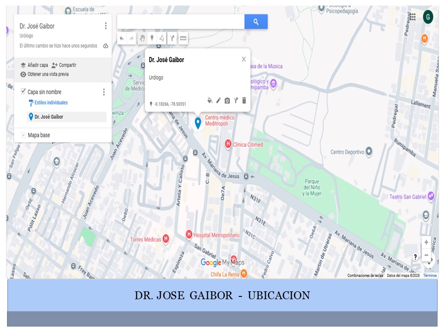Edit the marker with the pencil icon
The width and height of the screenshot is (445, 334).
point(218,101)
